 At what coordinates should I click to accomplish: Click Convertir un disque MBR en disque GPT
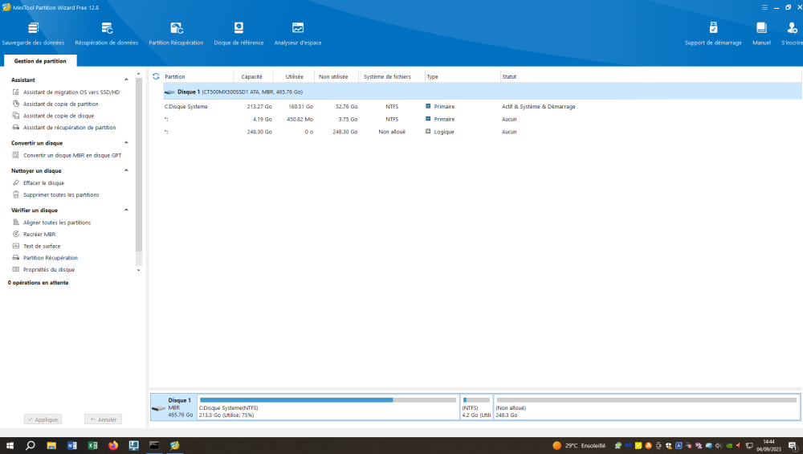[72, 155]
